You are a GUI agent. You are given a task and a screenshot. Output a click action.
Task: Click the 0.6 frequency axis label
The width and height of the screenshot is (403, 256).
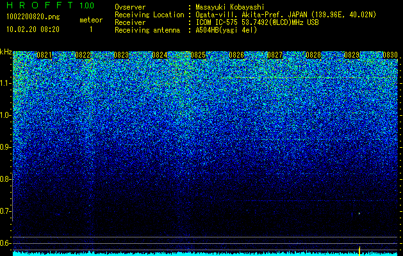point(5,243)
